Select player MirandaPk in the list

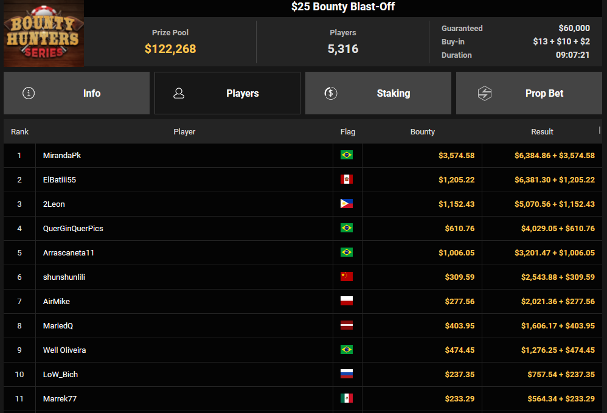click(62, 156)
